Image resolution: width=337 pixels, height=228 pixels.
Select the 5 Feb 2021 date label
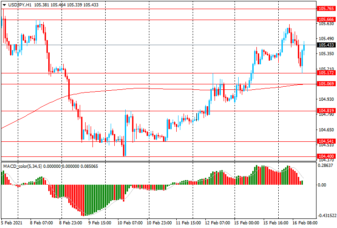click(11, 223)
